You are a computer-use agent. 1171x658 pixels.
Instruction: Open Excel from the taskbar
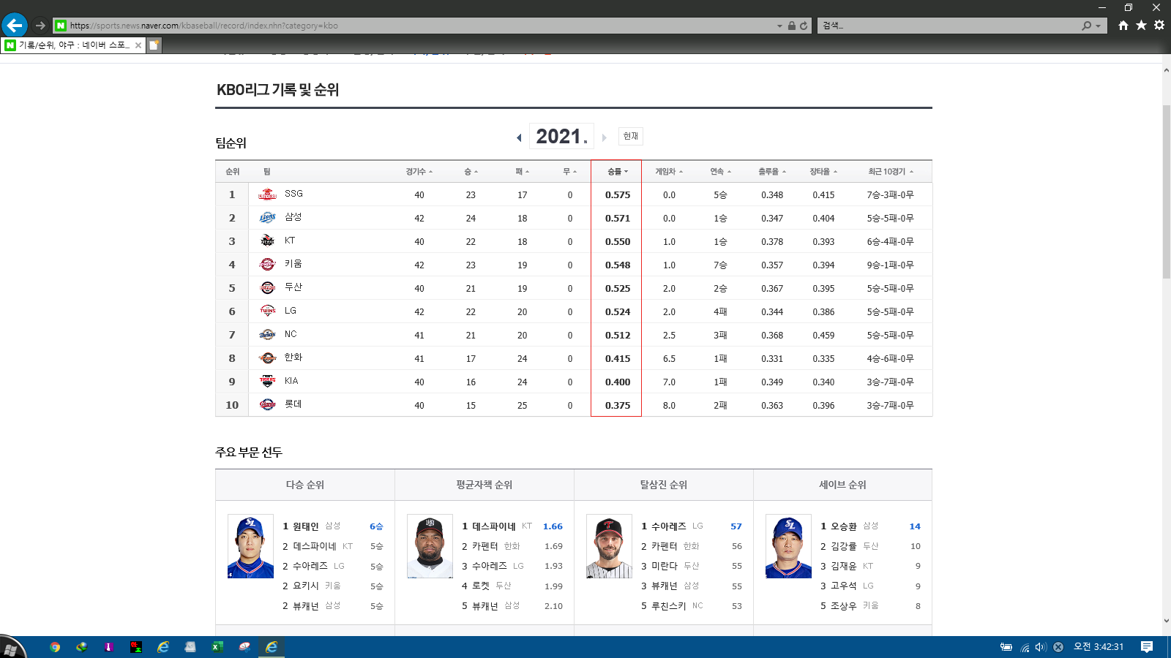[217, 647]
